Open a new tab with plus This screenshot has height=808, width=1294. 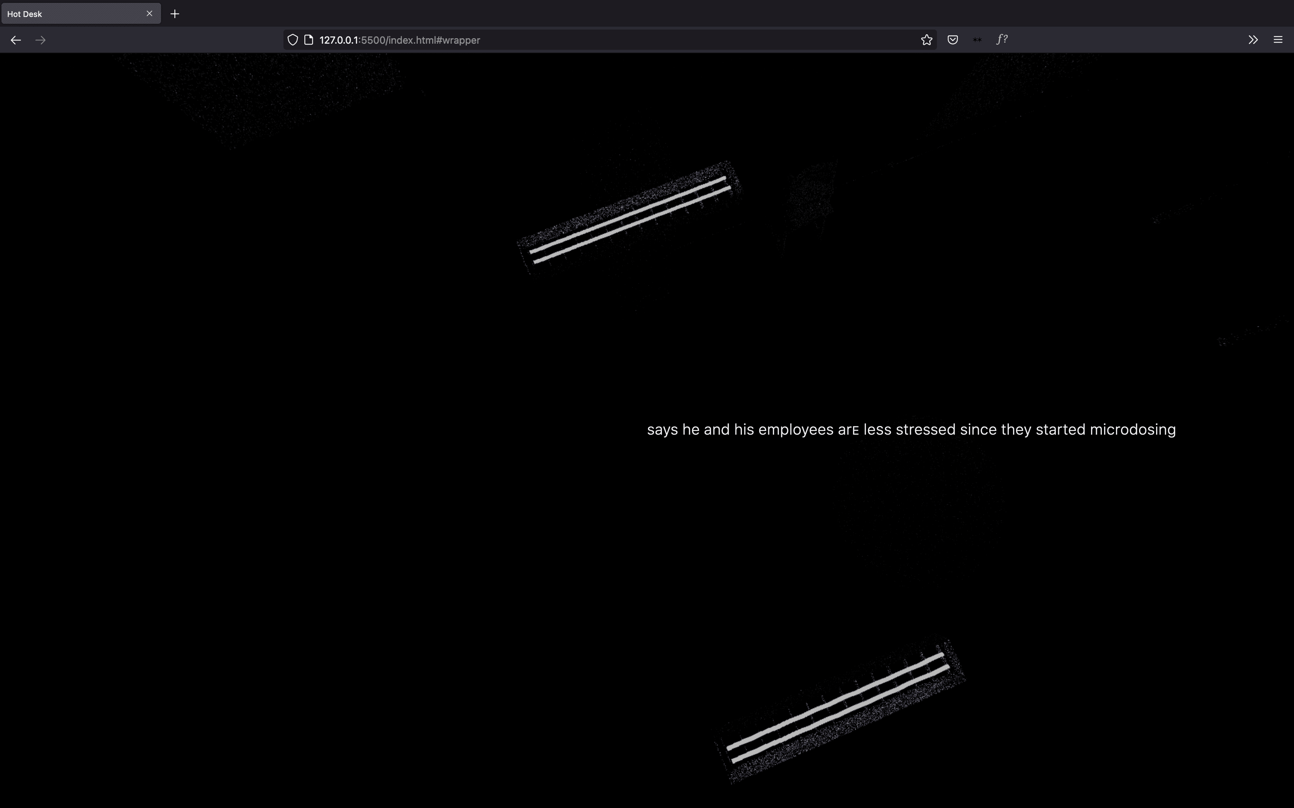click(x=175, y=14)
